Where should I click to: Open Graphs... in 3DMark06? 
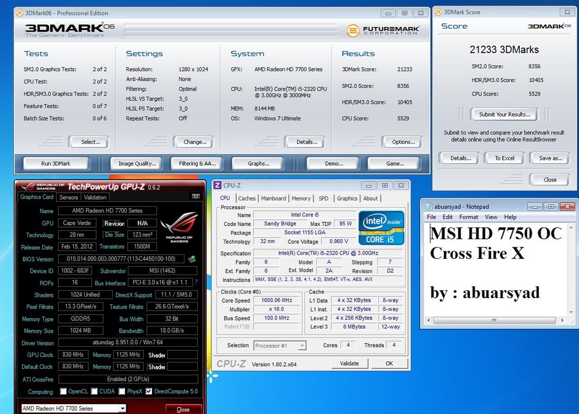[x=259, y=163]
